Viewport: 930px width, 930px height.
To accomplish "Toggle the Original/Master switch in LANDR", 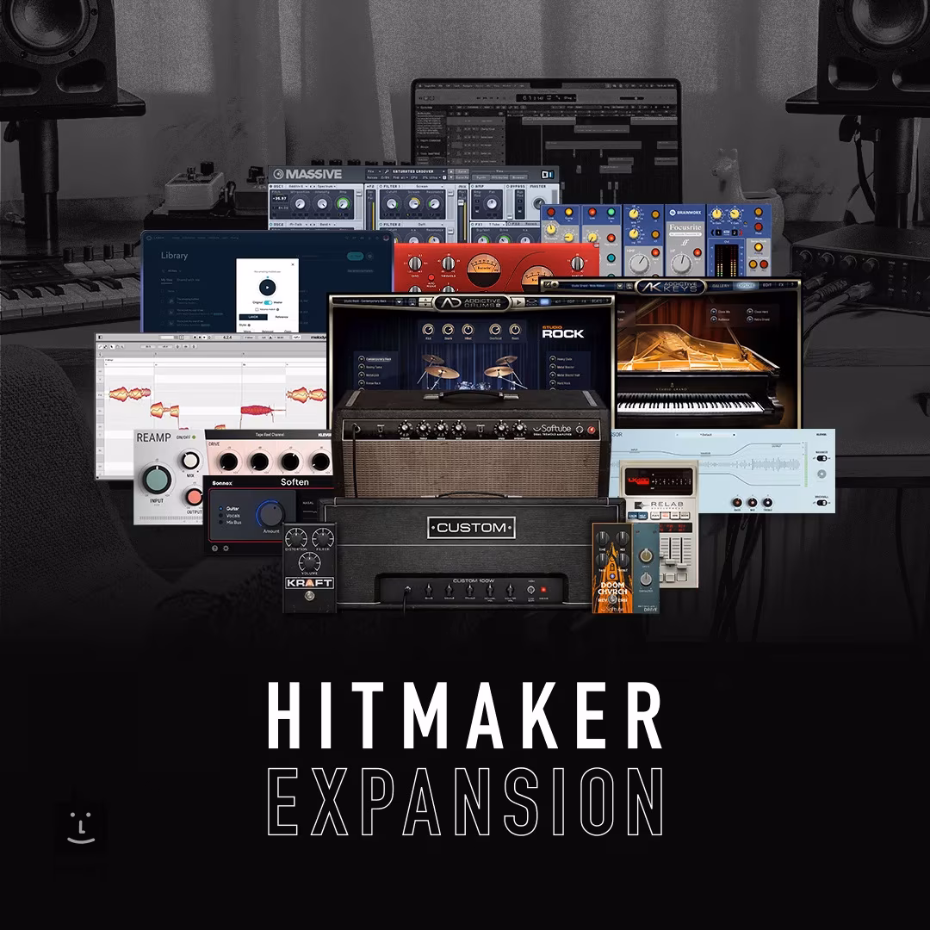I will pyautogui.click(x=268, y=303).
